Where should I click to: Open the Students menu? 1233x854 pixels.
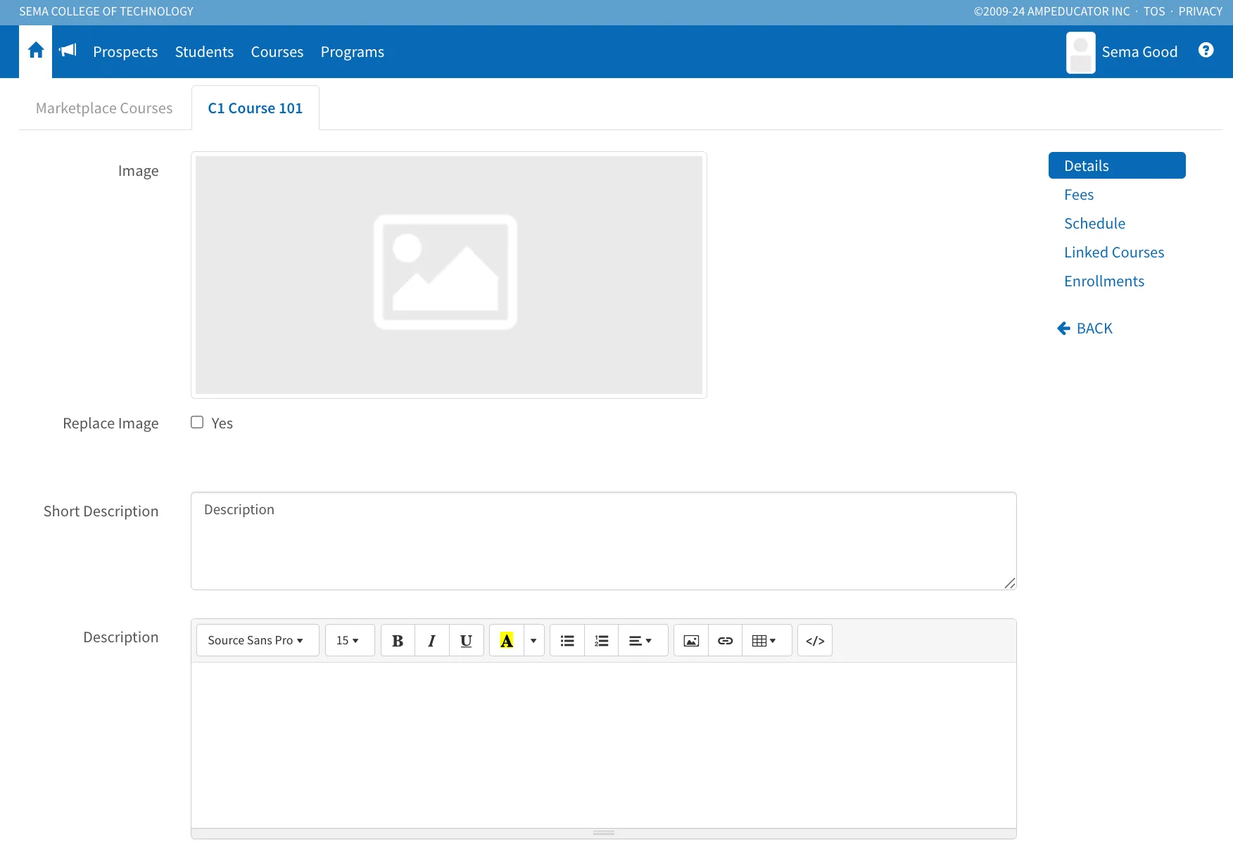point(204,52)
